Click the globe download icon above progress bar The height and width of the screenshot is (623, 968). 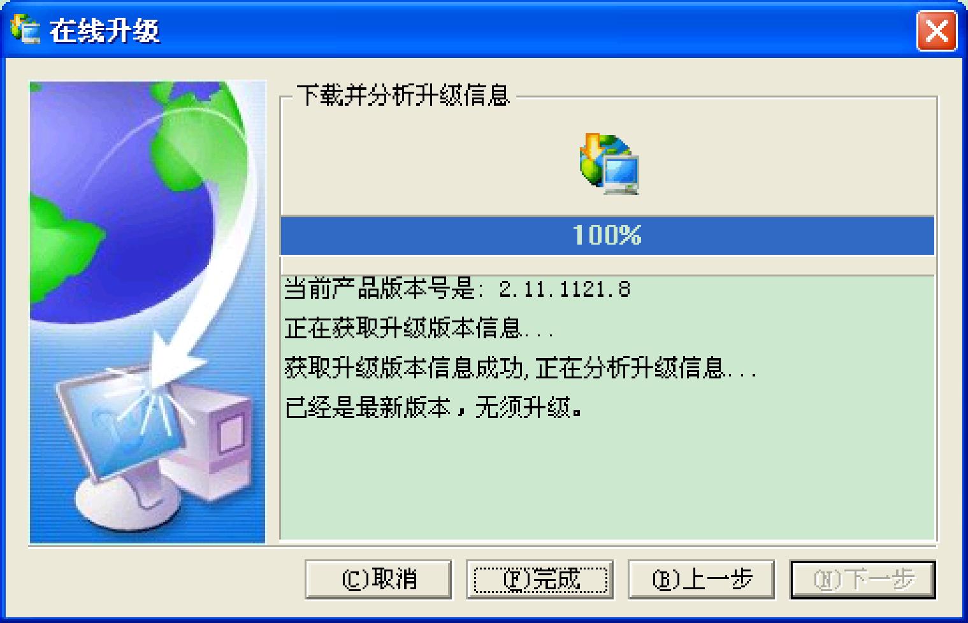click(609, 164)
